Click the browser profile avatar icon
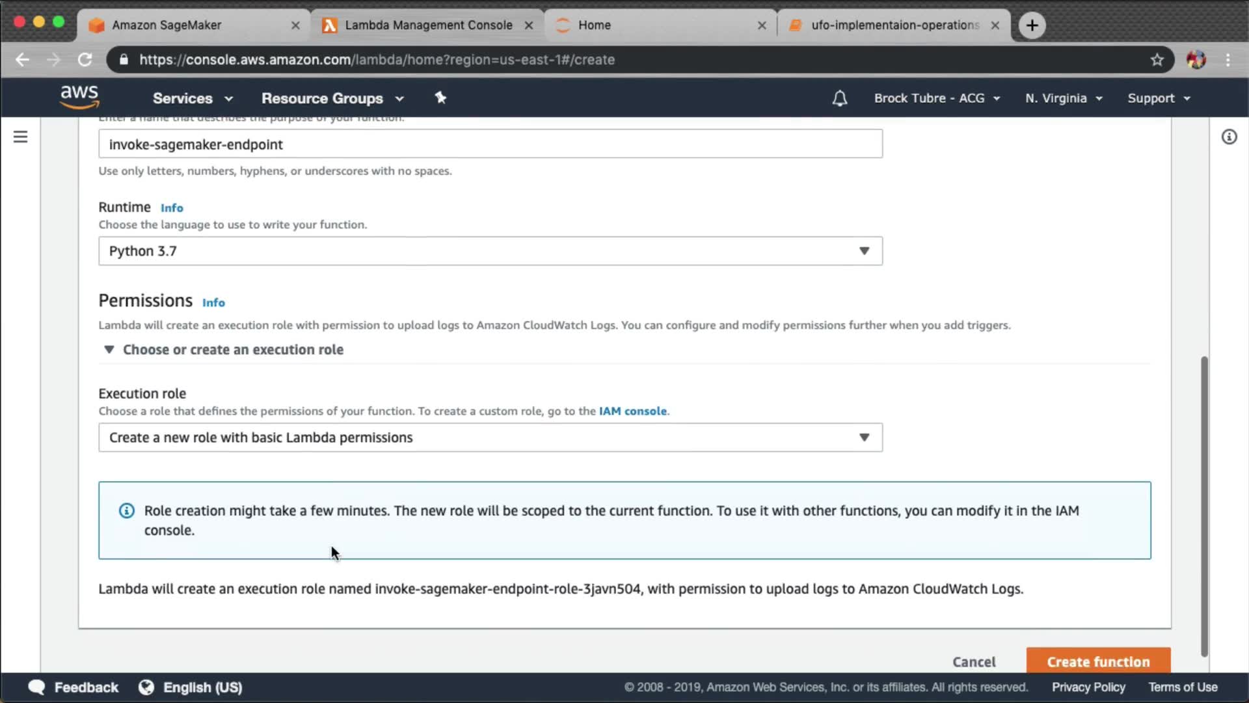1249x703 pixels. click(x=1196, y=60)
